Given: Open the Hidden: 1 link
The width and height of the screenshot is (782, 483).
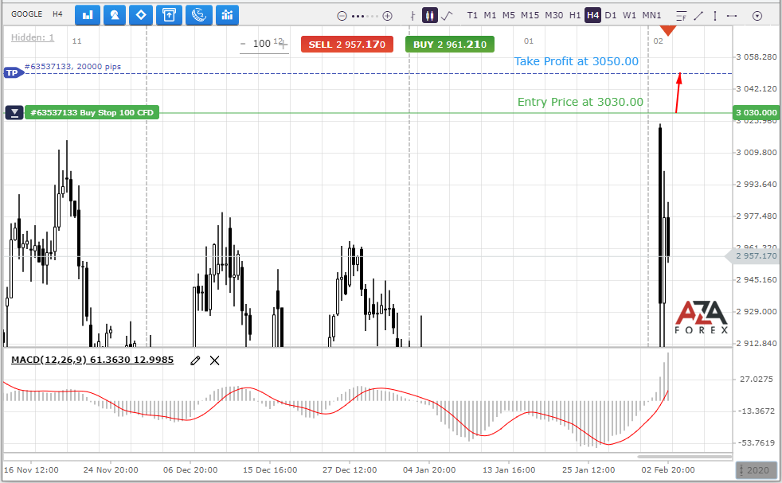Looking at the screenshot, I should [x=33, y=37].
